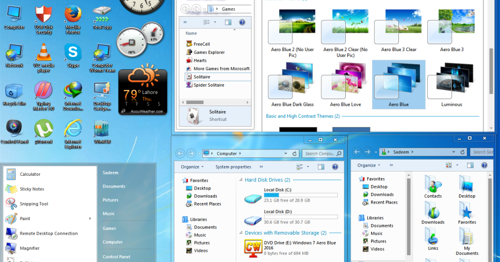
Task: Open address history dropdown in Computer window
Action: coord(286,153)
